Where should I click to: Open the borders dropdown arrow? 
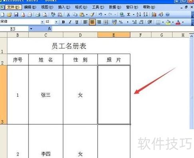pyautogui.click(x=163, y=22)
